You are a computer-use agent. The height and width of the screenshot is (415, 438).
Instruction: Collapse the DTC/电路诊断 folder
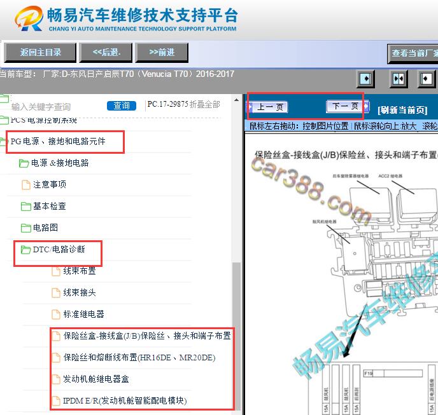coord(59,249)
